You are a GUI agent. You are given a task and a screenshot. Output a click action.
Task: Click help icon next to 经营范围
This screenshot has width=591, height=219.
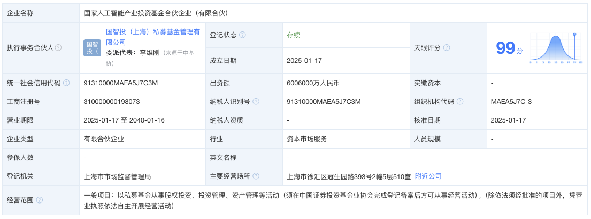coord(39,200)
